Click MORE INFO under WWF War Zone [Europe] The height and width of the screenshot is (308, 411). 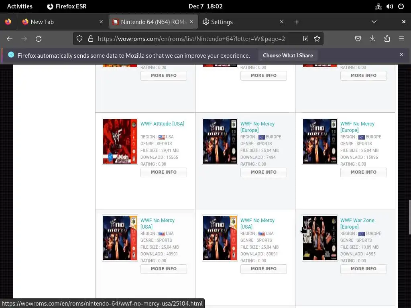click(363, 269)
